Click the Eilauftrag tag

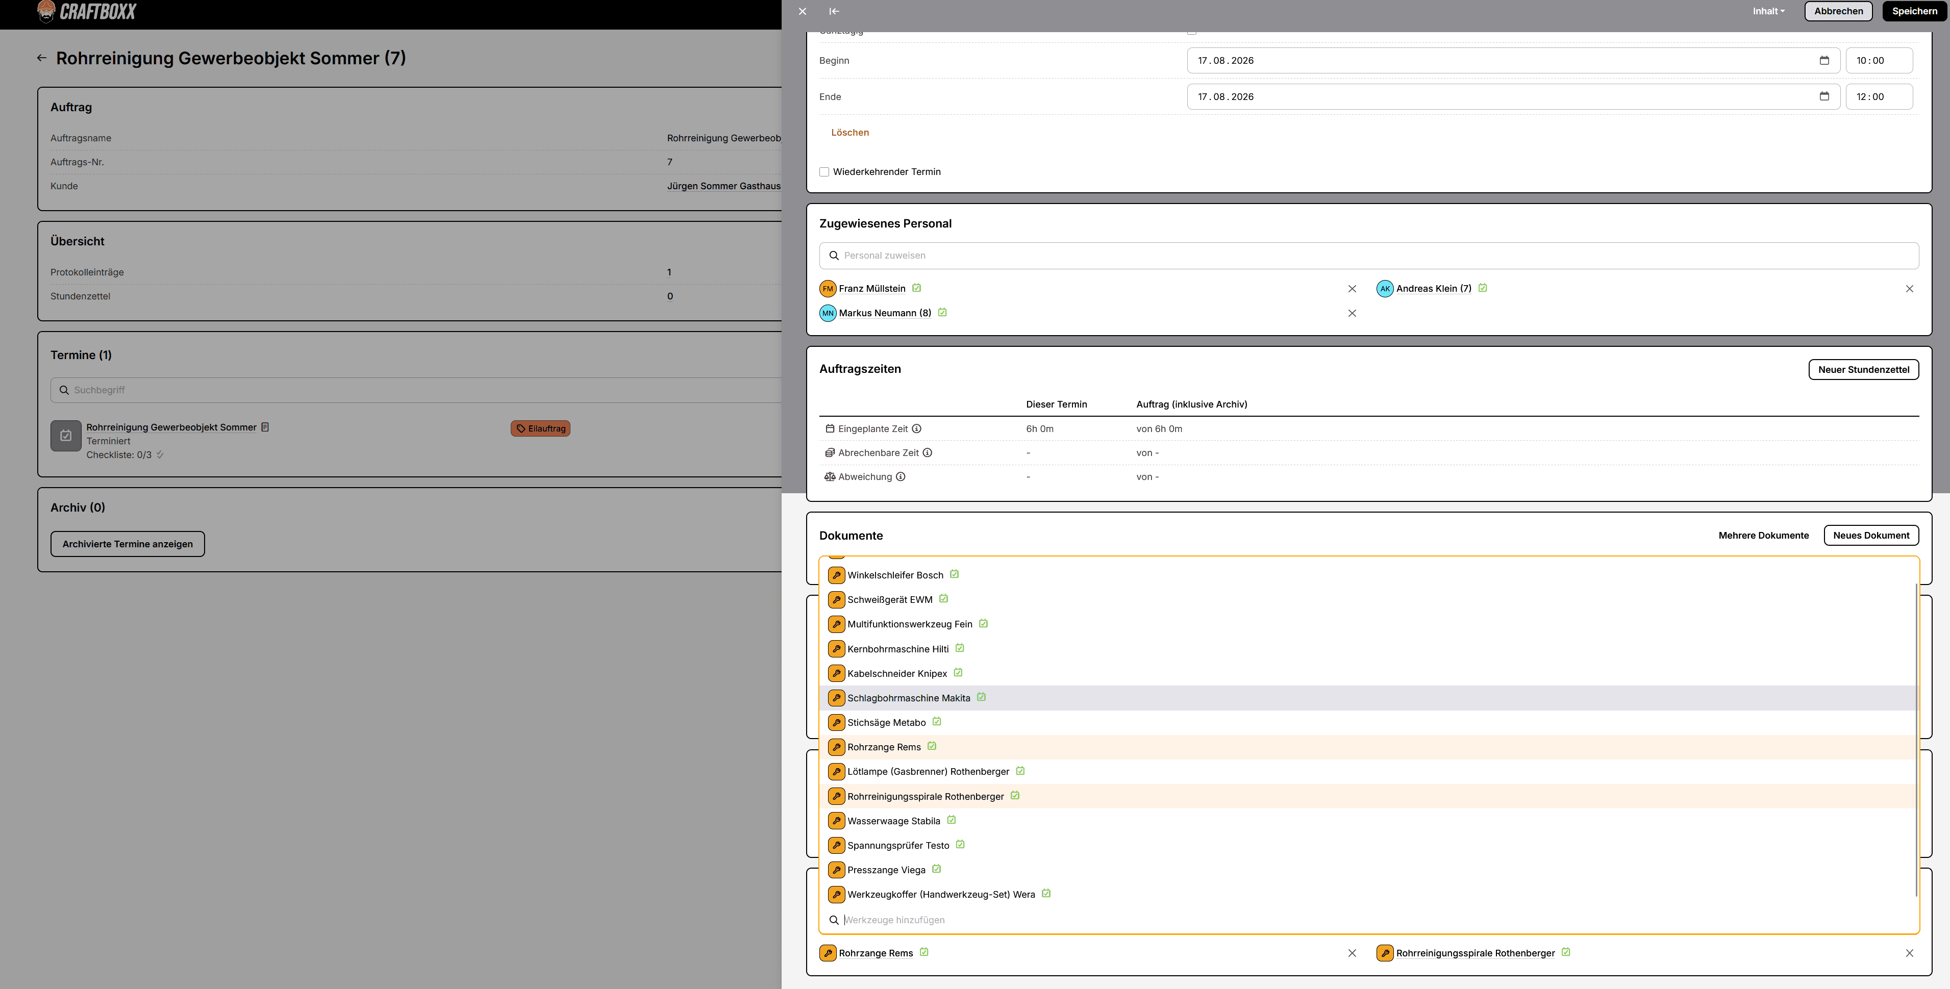540,429
